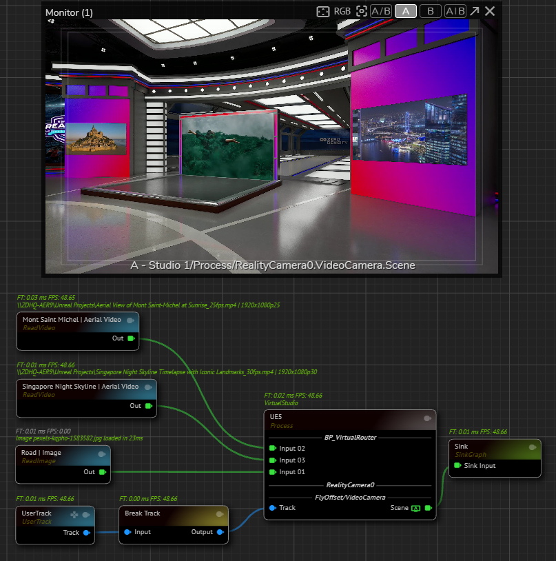Click the focus target icon beside RGB
Screen dimensions: 556x561
click(x=361, y=11)
